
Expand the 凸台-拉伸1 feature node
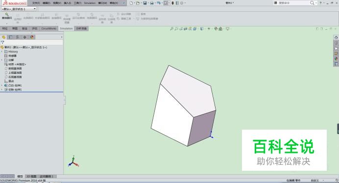(x=2, y=85)
